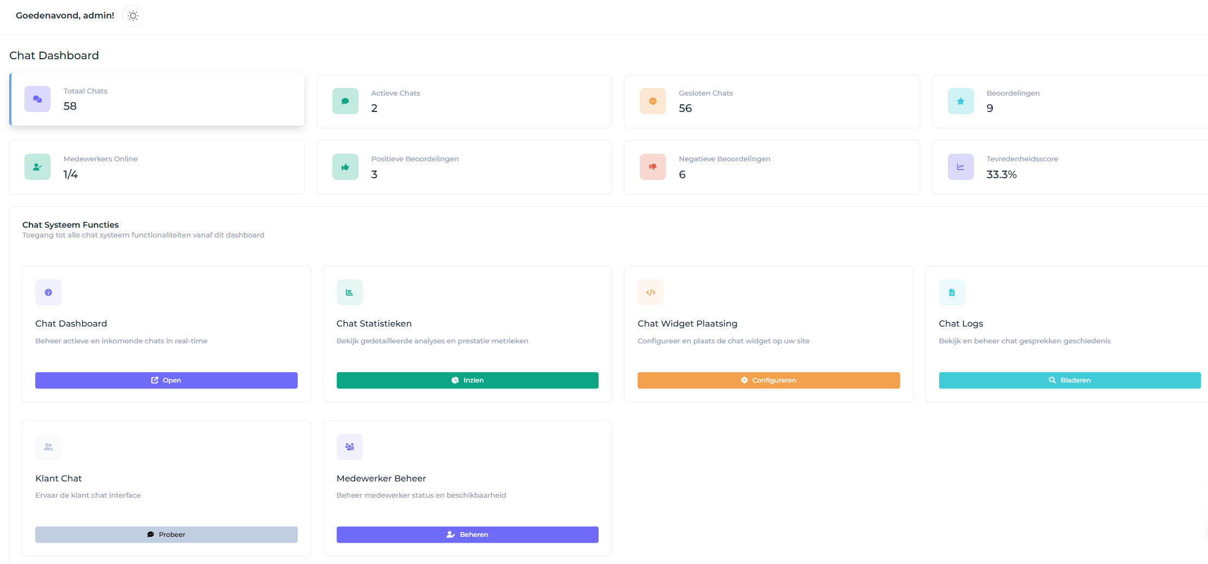Click the Negatieve Beoordelingen thumbs-down icon
The image size is (1208, 564).
click(652, 167)
